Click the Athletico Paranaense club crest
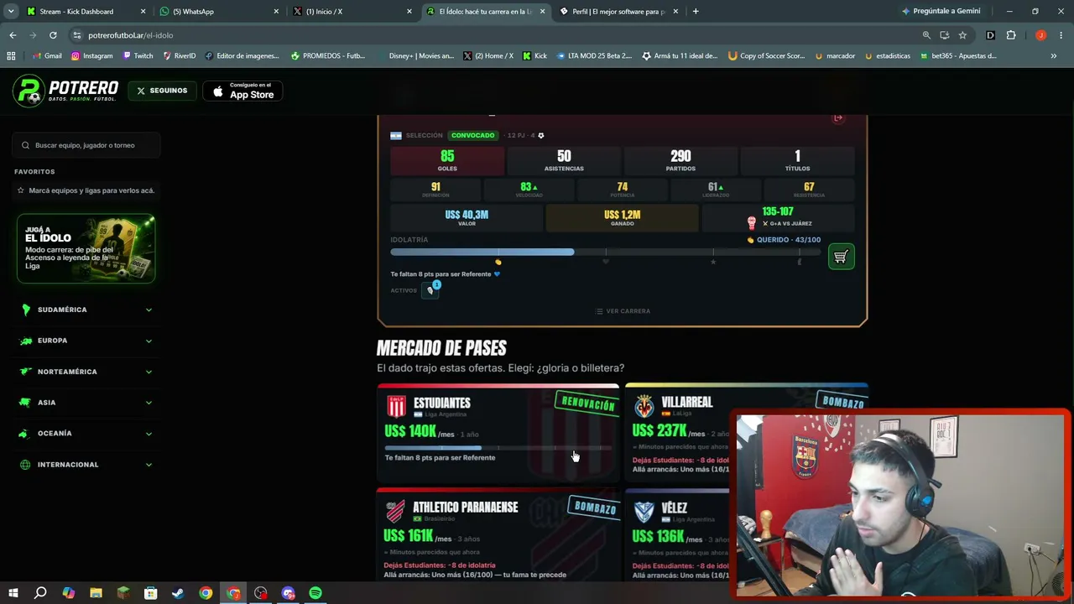This screenshot has width=1074, height=604. point(395,511)
